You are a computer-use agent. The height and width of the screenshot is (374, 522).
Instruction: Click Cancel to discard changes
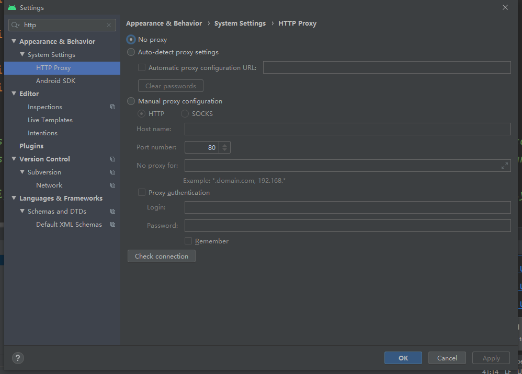point(447,358)
